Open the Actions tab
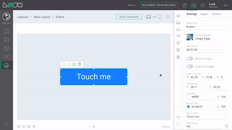Viewport: 232px width, 130px height. (216, 14)
